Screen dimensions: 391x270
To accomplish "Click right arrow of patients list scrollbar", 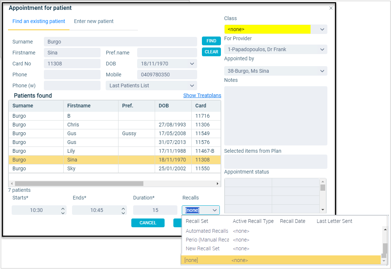I will pos(217,183).
